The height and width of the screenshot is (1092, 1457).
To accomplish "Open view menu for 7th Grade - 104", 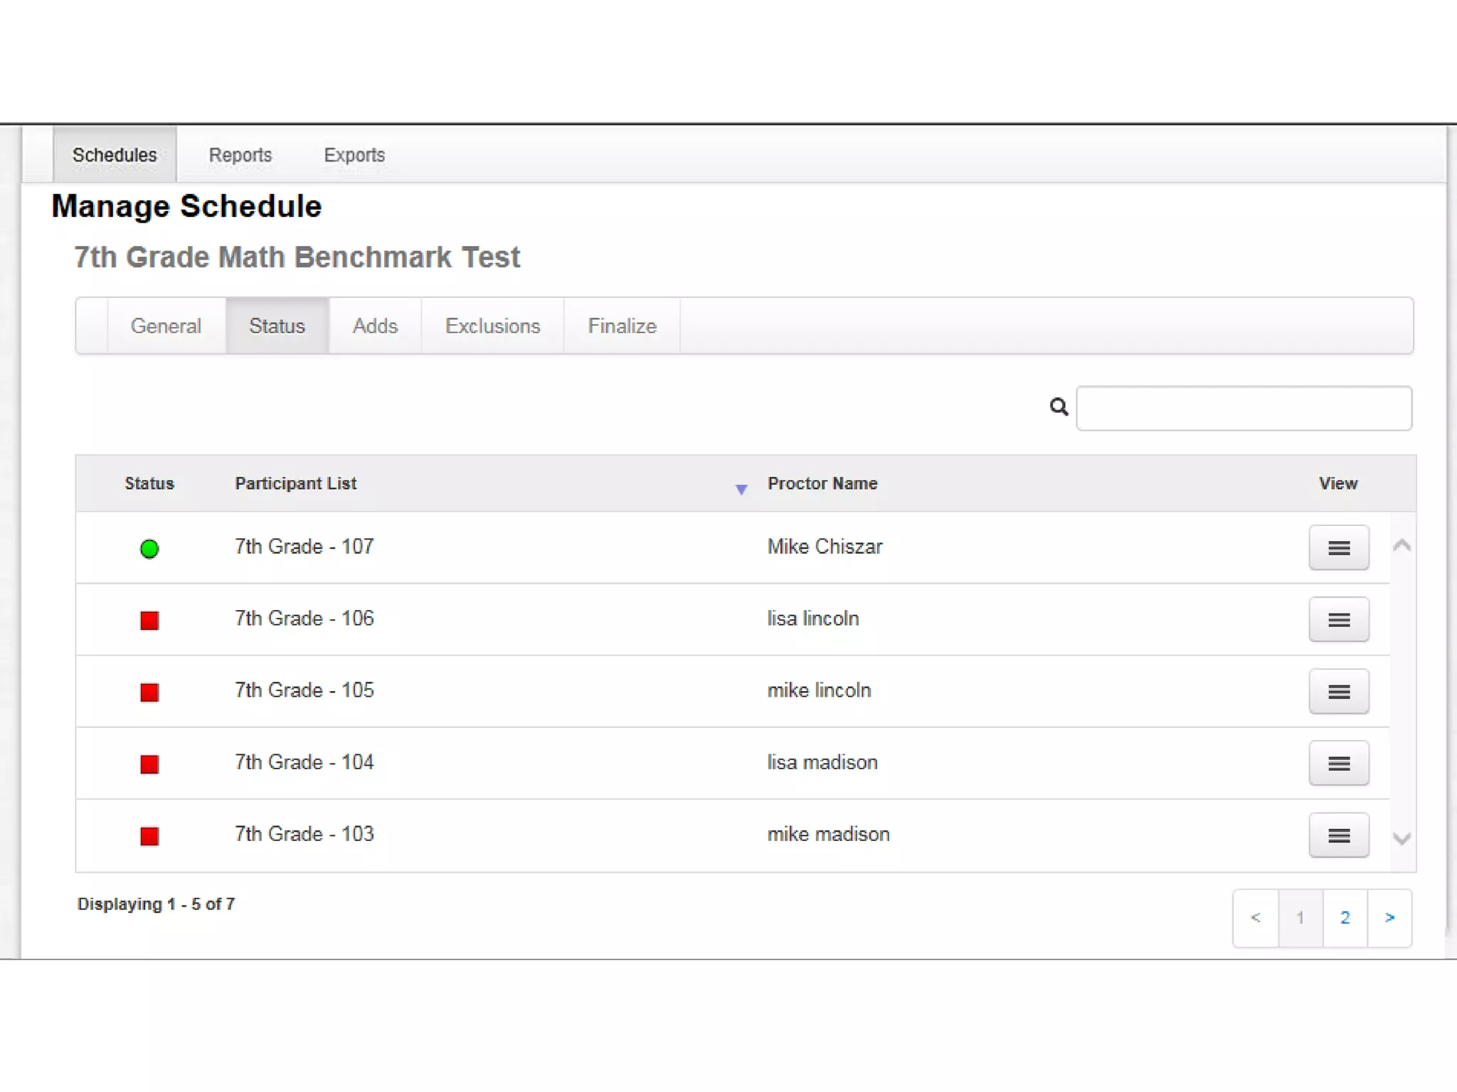I will 1338,763.
